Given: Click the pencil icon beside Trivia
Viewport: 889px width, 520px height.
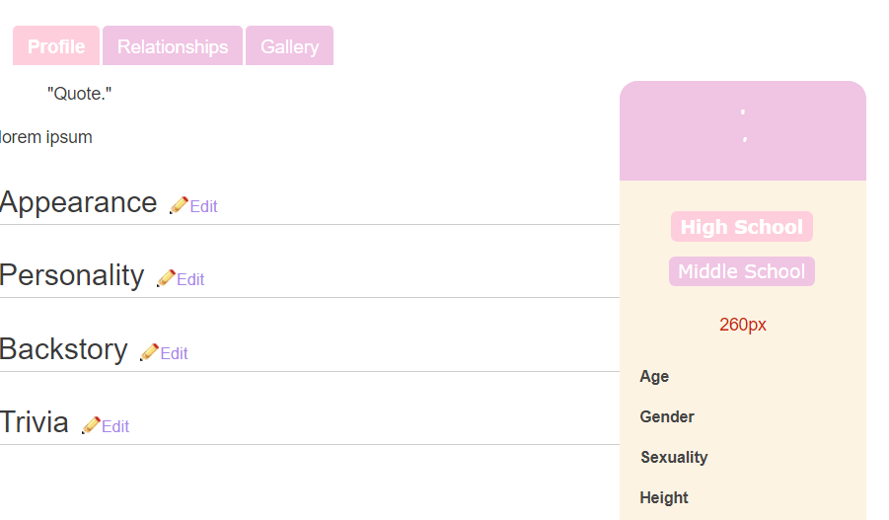Looking at the screenshot, I should pyautogui.click(x=91, y=425).
